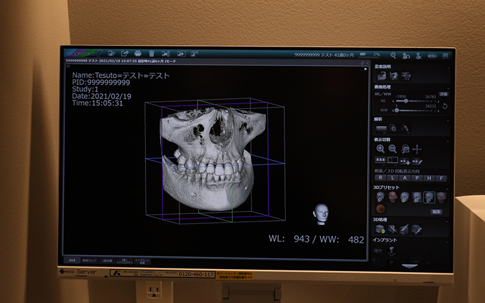Rotate view to L direction

(392, 178)
